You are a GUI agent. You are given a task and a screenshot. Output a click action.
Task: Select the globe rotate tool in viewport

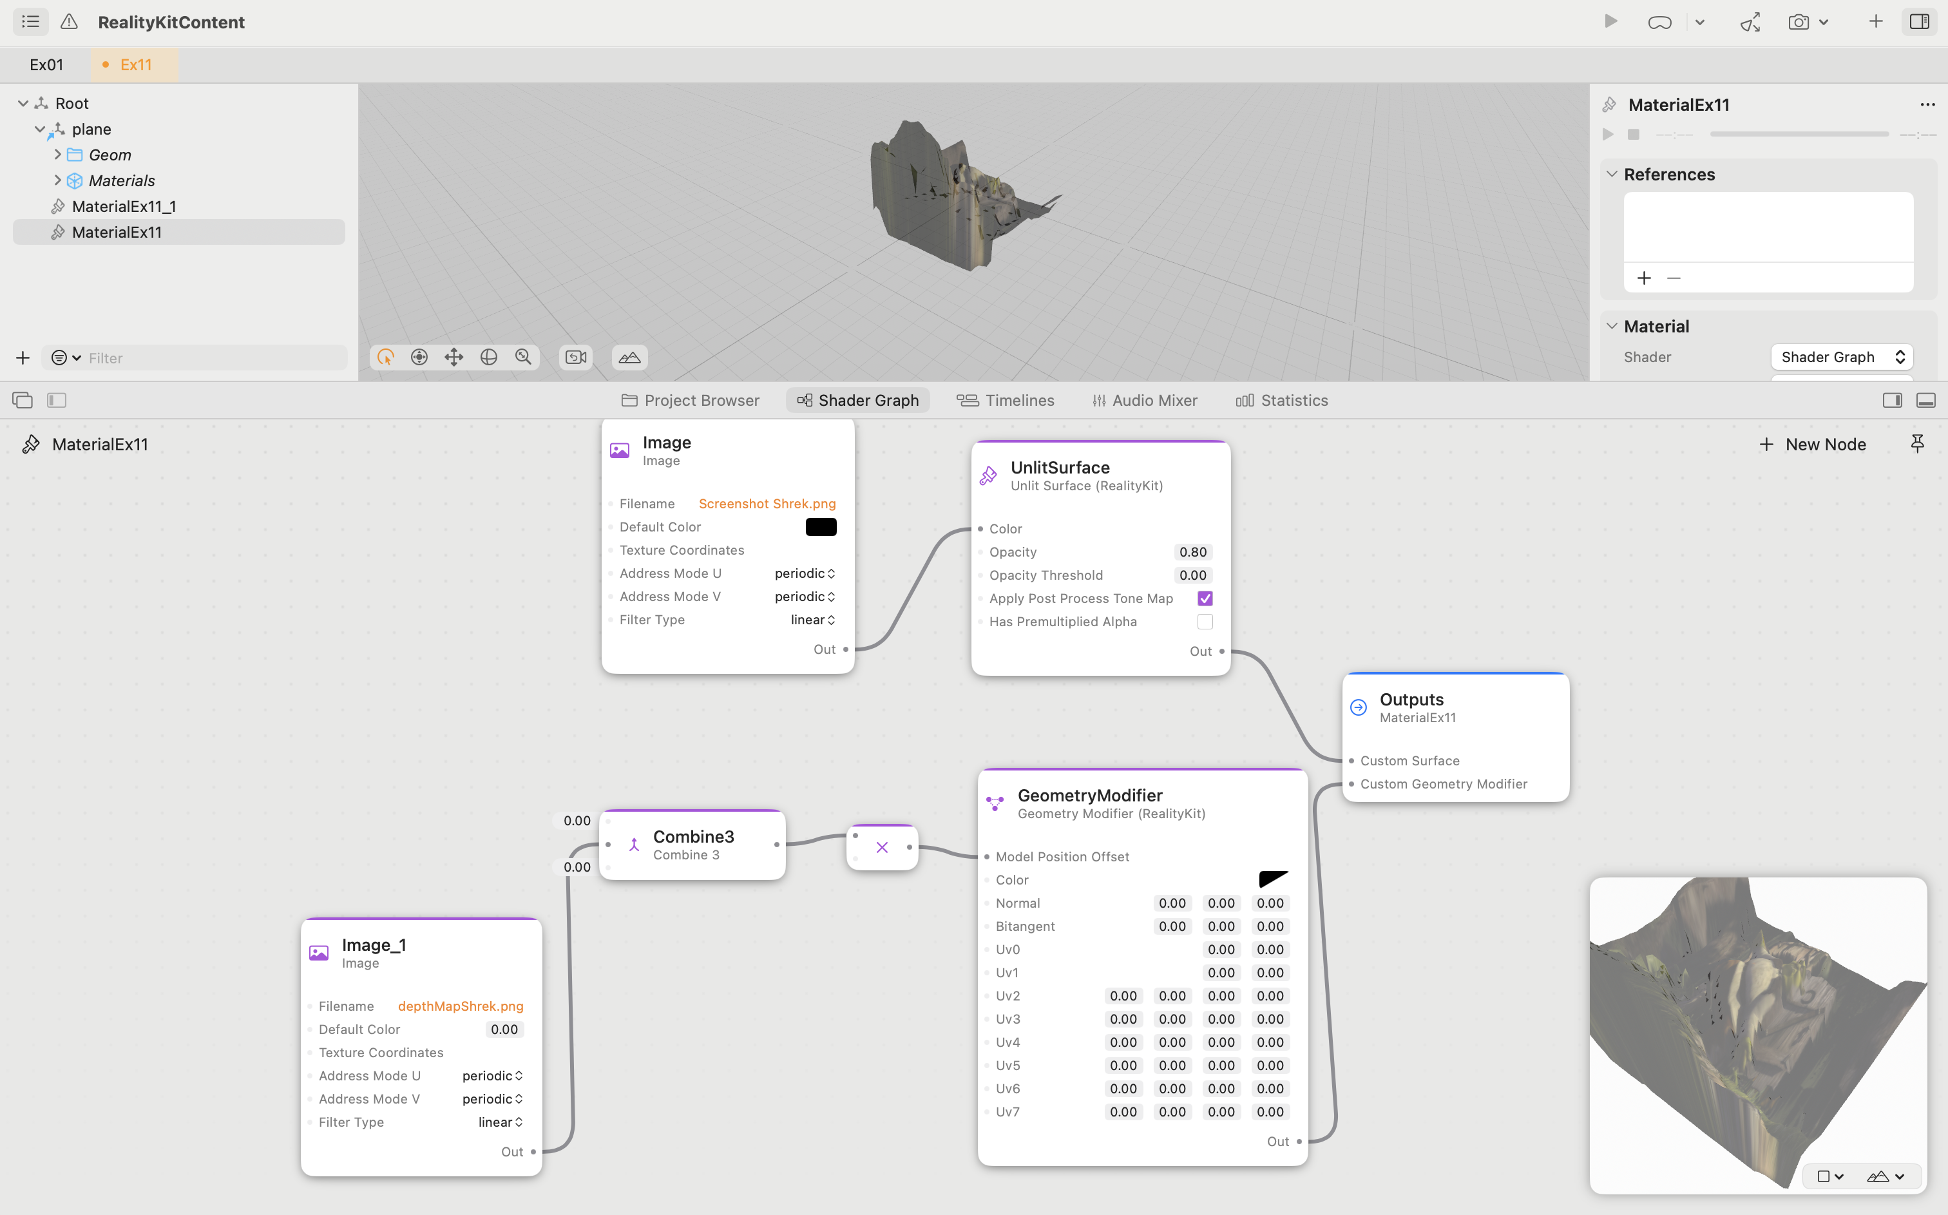point(488,357)
